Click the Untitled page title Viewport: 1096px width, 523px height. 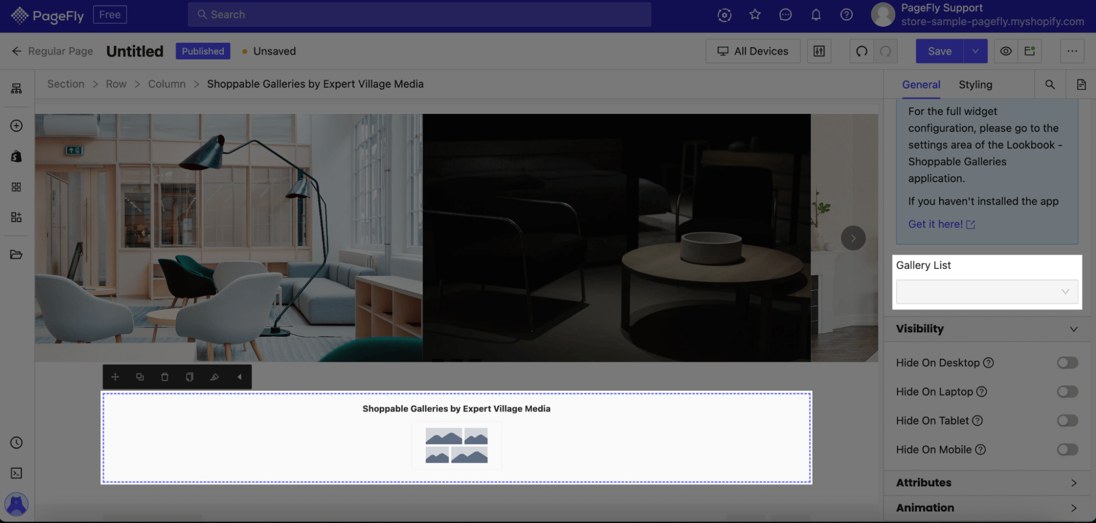pyautogui.click(x=135, y=51)
